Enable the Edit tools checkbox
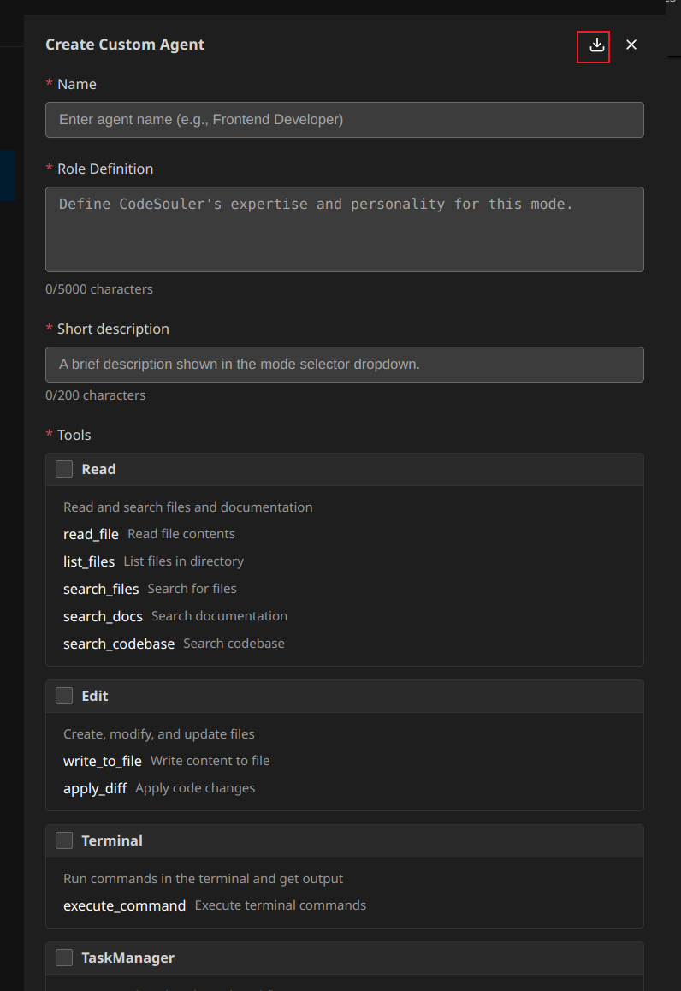 pyautogui.click(x=64, y=696)
